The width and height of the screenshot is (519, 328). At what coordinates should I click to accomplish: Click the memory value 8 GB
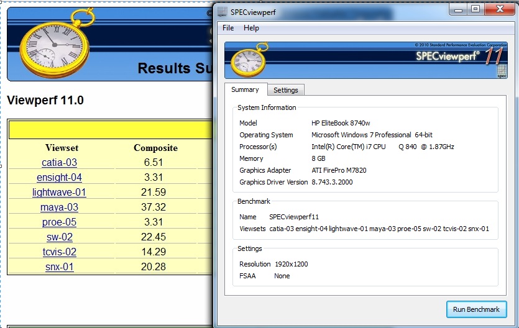tap(318, 158)
